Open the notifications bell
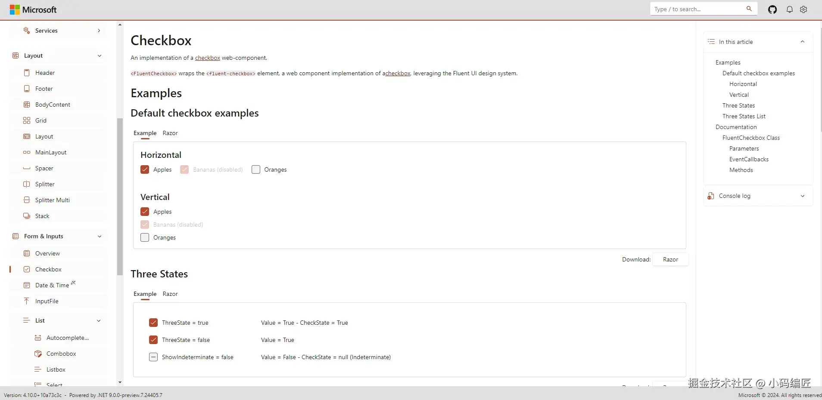Image resolution: width=822 pixels, height=400 pixels. [790, 9]
